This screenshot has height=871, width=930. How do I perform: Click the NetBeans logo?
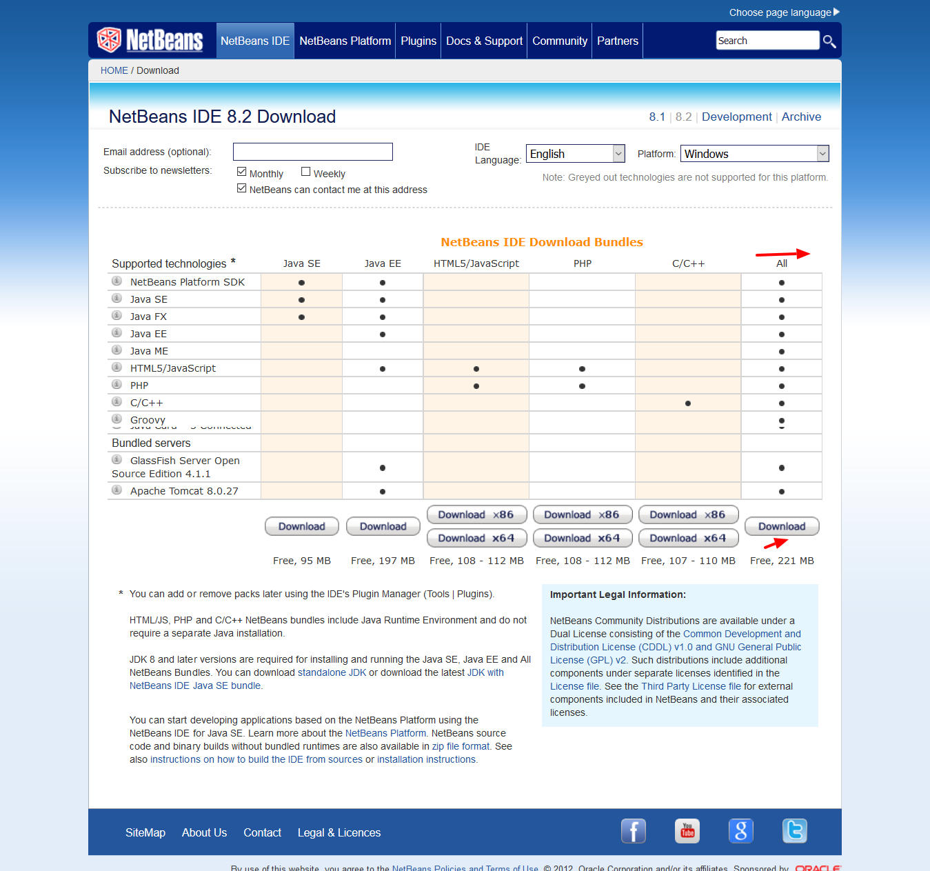click(x=150, y=40)
